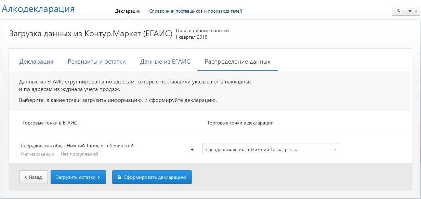Open the declaration trade point dropdown
The height and width of the screenshot is (199, 421).
pos(267,149)
